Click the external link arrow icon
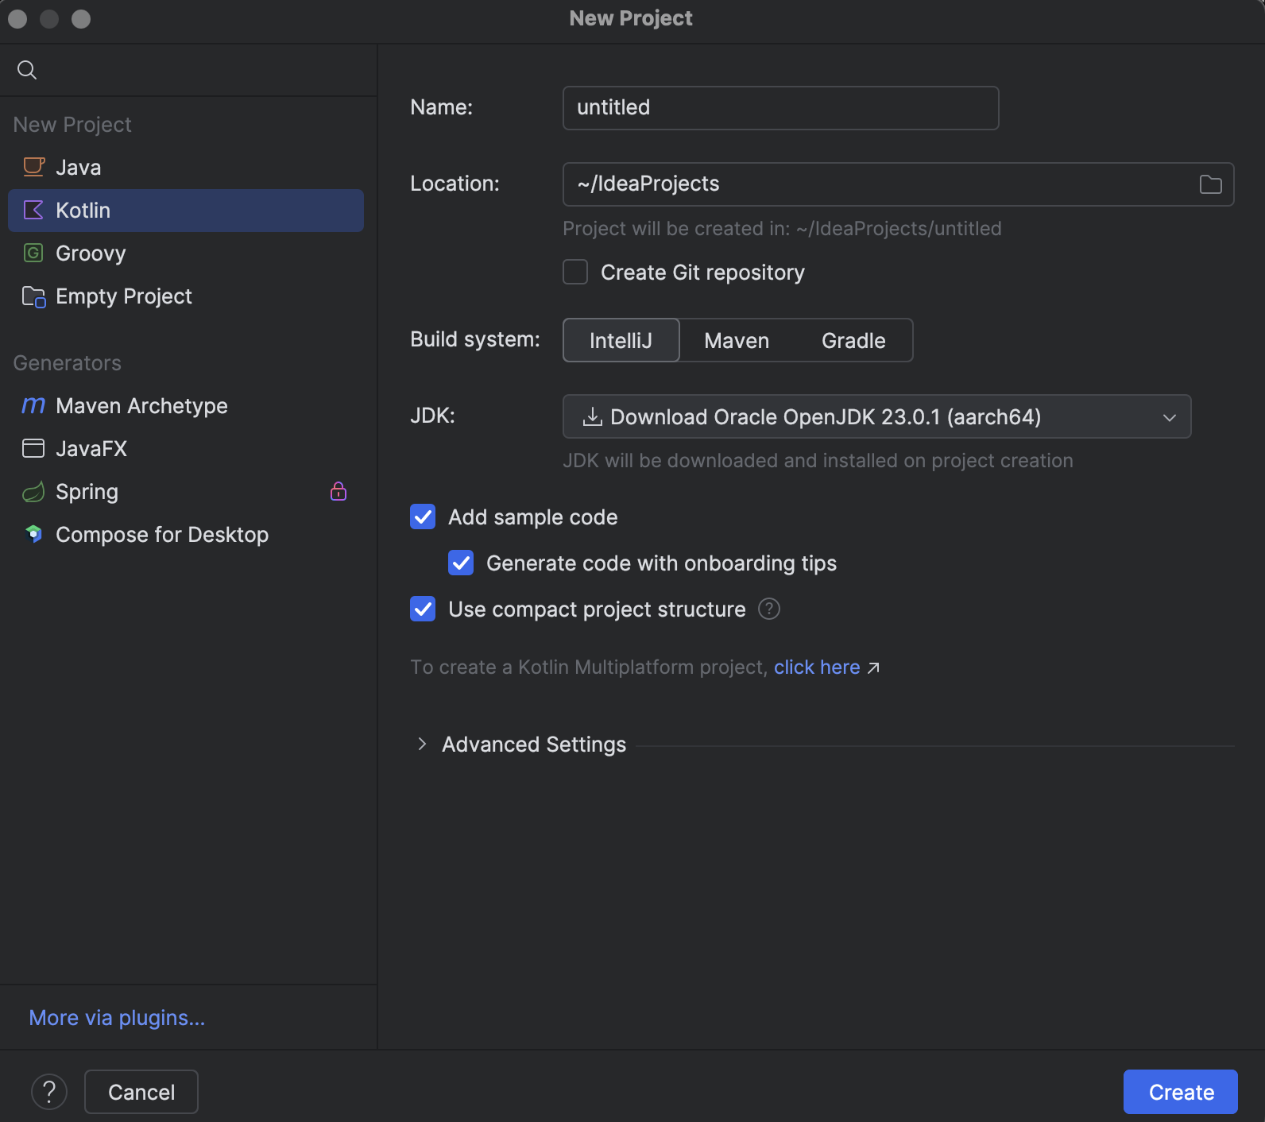Screen dimensions: 1265x1122 click(x=873, y=667)
